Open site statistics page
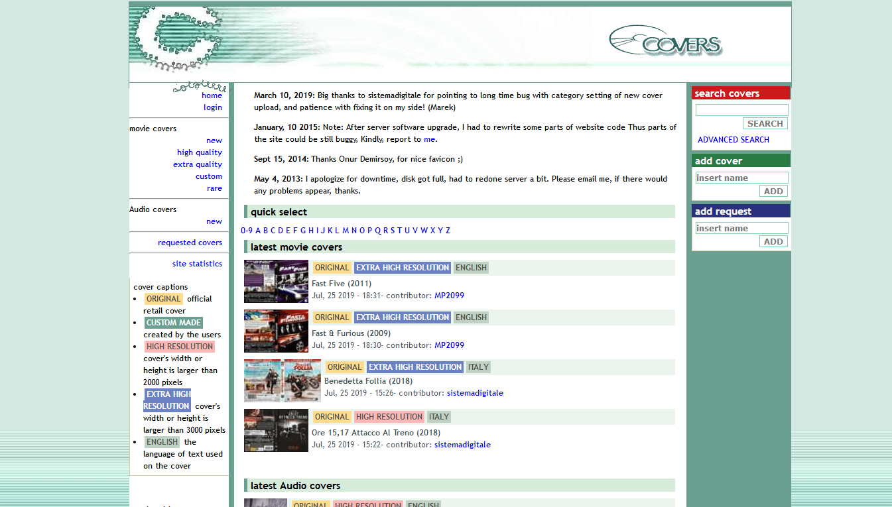 click(x=197, y=264)
